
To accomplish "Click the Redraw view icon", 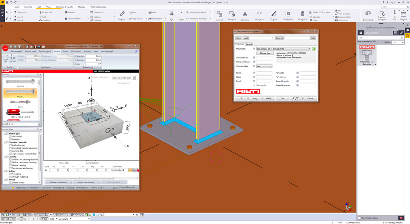I will [273, 14].
